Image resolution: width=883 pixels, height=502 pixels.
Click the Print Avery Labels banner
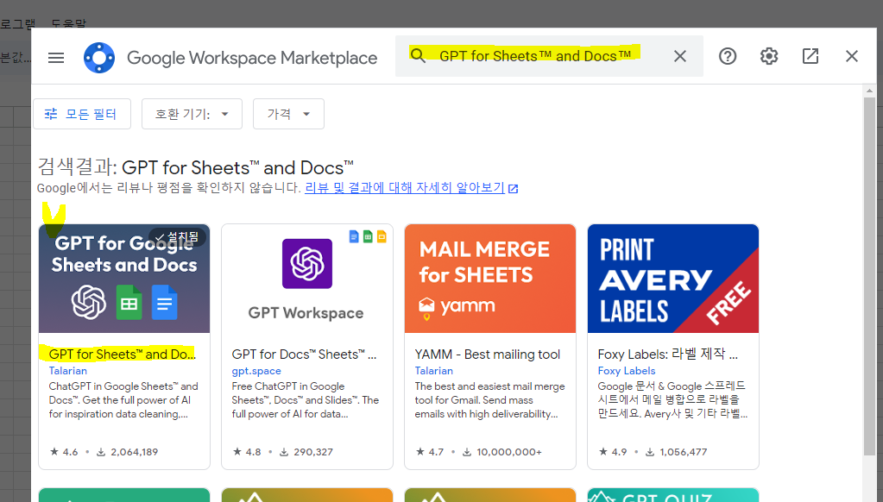[x=673, y=279]
